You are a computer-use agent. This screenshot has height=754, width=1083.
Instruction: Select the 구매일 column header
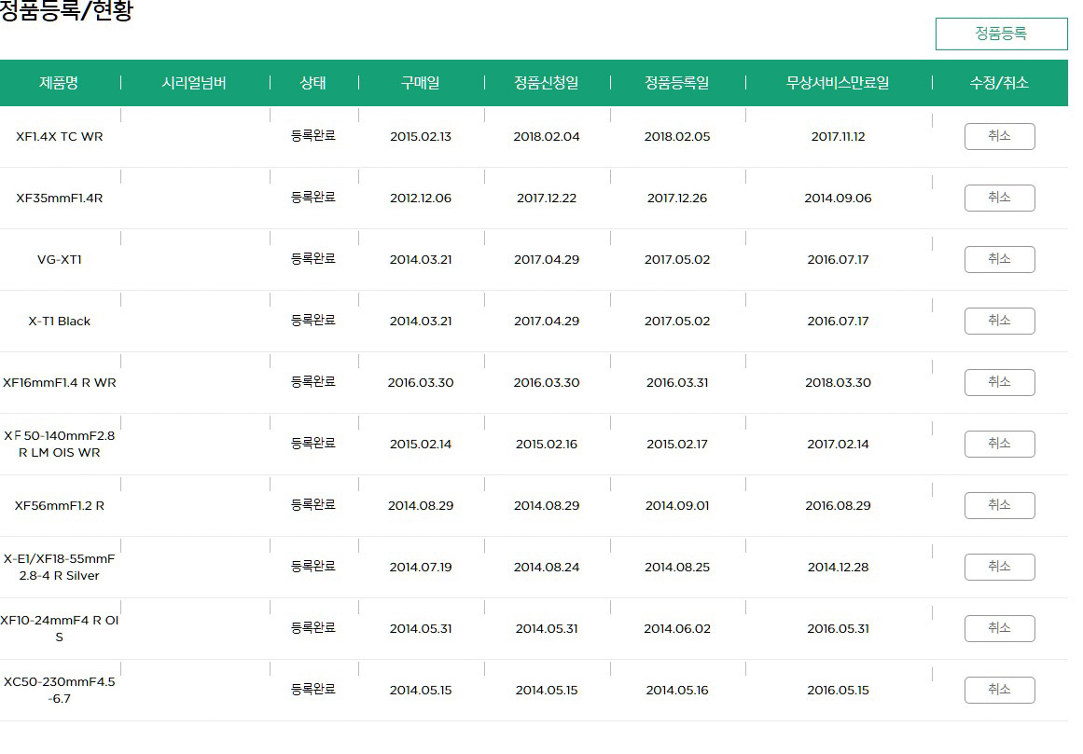point(421,83)
